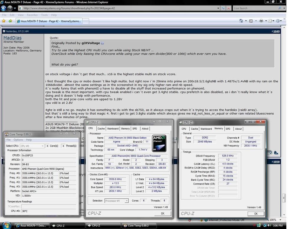Expand the address bar history dropdown
The height and width of the screenshot is (229, 302).
tap(218, 8)
